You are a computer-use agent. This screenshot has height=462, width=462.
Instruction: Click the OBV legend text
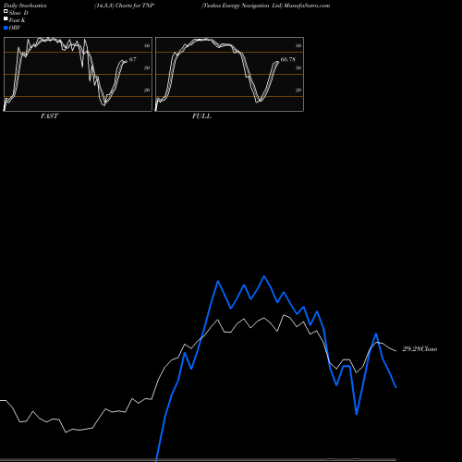(15, 28)
